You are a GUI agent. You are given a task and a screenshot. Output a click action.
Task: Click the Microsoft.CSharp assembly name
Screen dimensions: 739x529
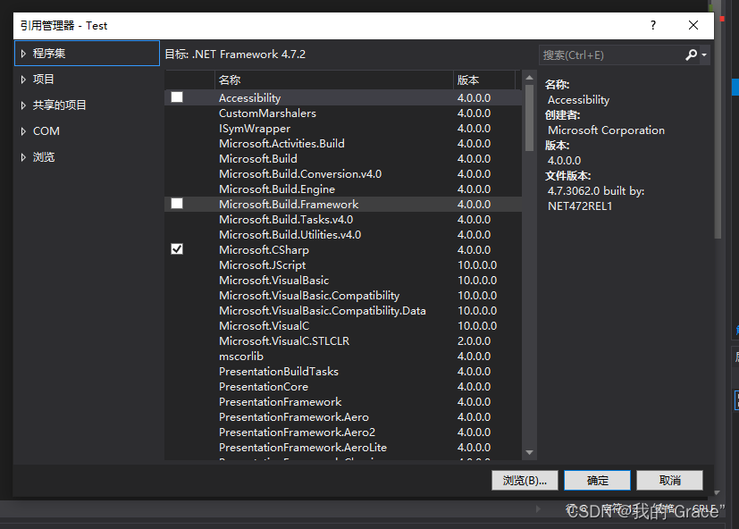click(264, 250)
